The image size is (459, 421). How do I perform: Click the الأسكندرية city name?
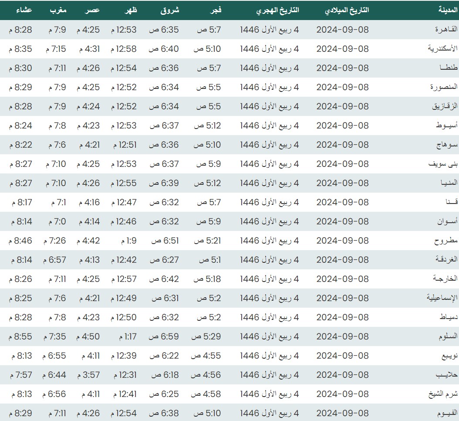[x=443, y=49]
